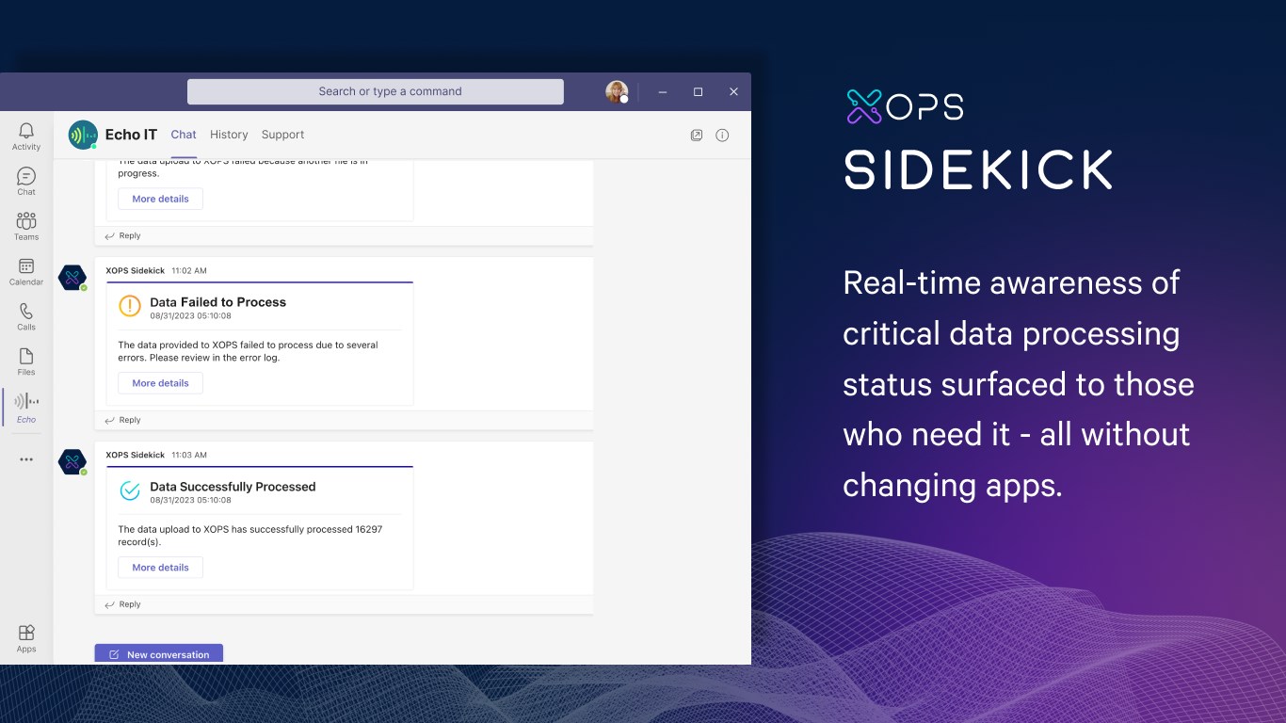Click the warning icon on Data Failed card
The width and height of the screenshot is (1286, 723).
(x=130, y=306)
